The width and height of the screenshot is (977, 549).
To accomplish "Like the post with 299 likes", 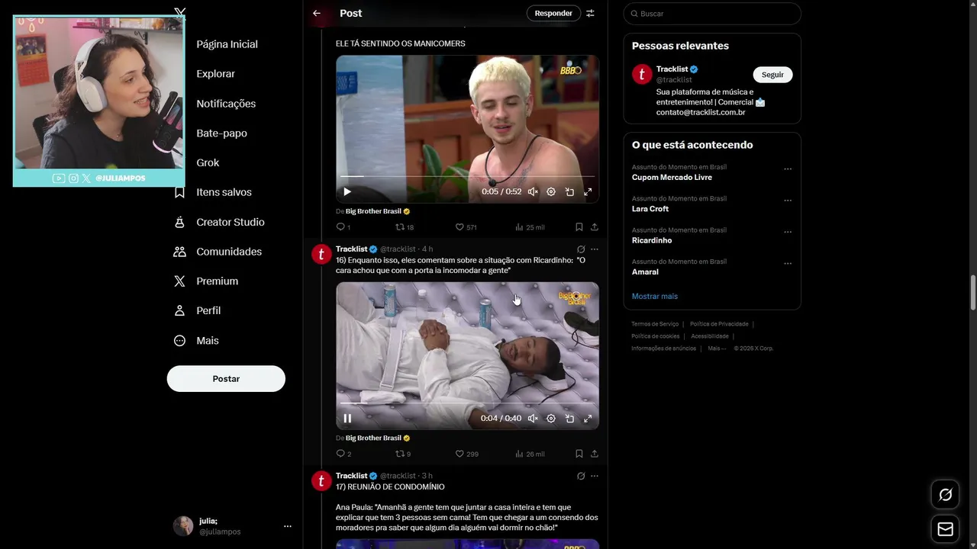I will [x=466, y=454].
